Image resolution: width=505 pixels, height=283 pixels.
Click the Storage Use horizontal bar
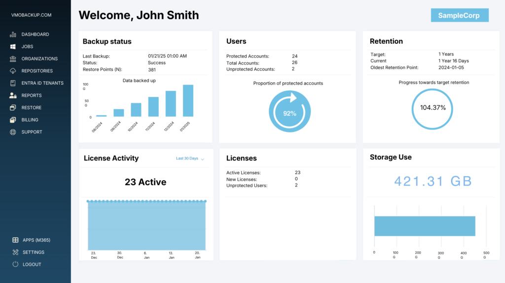(x=424, y=226)
